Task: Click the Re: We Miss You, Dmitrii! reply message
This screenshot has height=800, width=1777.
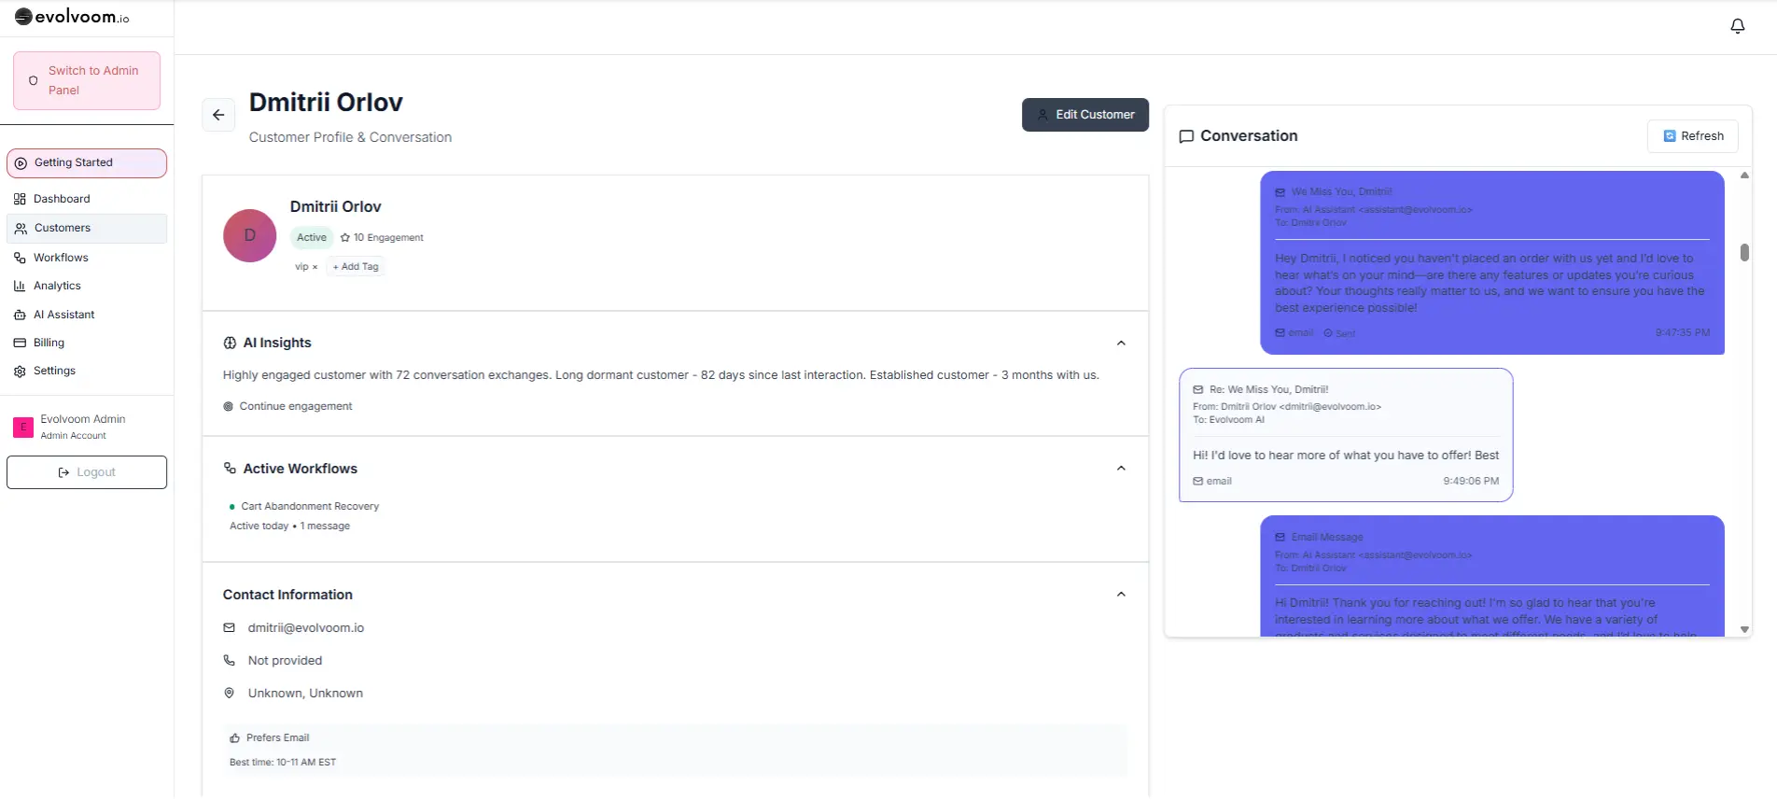Action: coord(1346,435)
